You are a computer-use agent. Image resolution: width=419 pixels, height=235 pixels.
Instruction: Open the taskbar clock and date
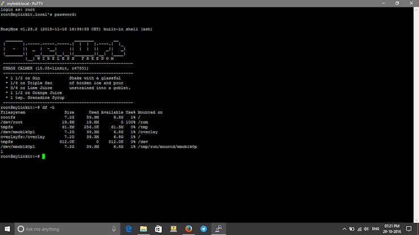point(392,229)
